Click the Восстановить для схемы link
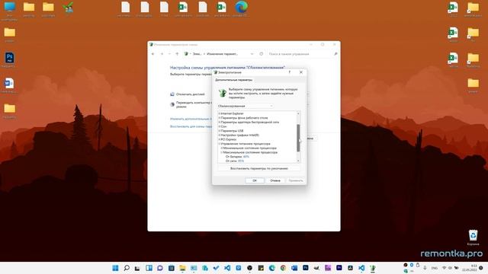The height and width of the screenshot is (274, 488). tap(191, 127)
